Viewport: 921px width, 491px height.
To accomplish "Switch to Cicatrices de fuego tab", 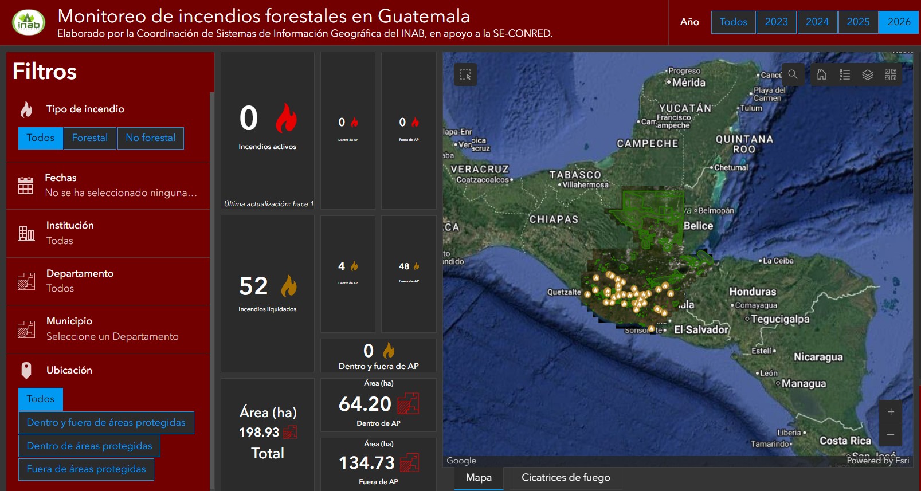I will click(565, 478).
